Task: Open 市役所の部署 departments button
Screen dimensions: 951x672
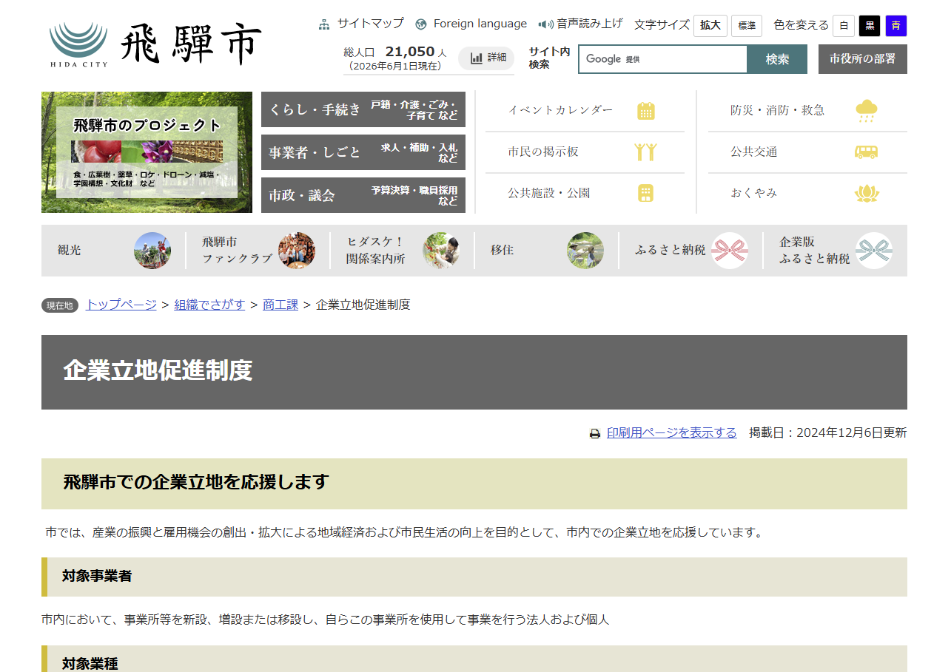Action: coord(863,59)
